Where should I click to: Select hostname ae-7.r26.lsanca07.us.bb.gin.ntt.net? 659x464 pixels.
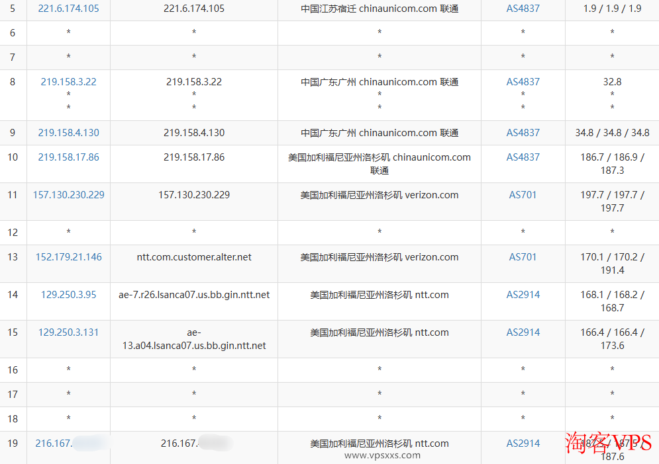194,295
